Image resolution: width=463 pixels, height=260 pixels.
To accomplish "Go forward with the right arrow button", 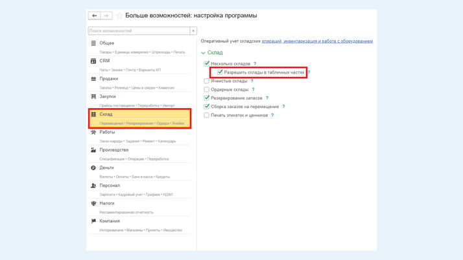I will (x=106, y=16).
